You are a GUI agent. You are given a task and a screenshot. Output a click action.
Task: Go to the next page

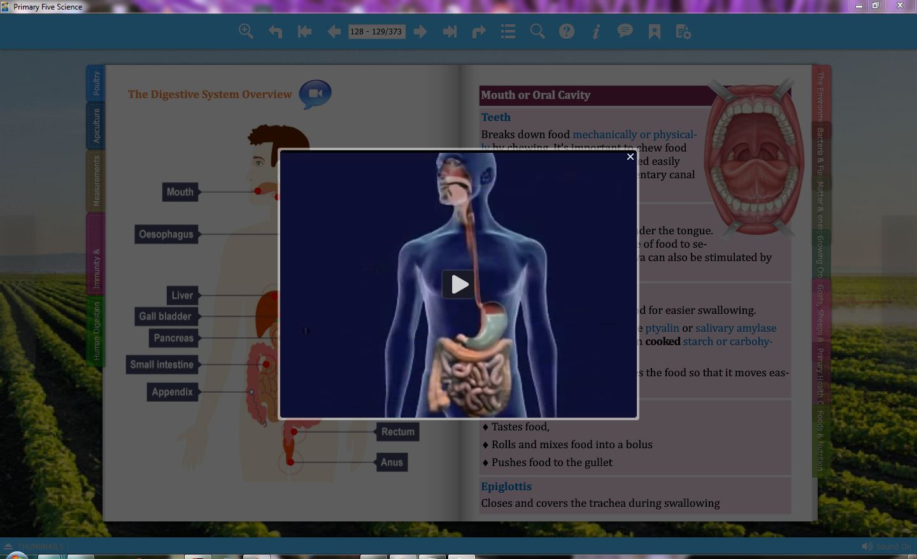pyautogui.click(x=420, y=32)
